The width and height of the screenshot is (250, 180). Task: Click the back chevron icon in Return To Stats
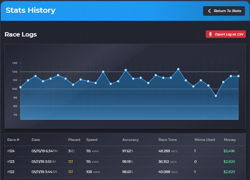210,11
